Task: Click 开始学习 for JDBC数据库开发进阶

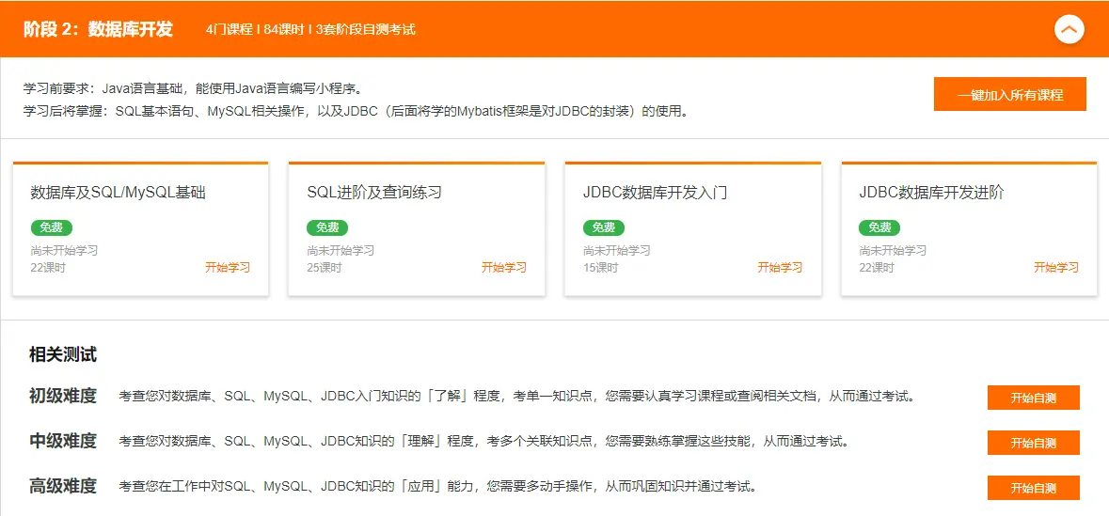Action: [x=1056, y=268]
